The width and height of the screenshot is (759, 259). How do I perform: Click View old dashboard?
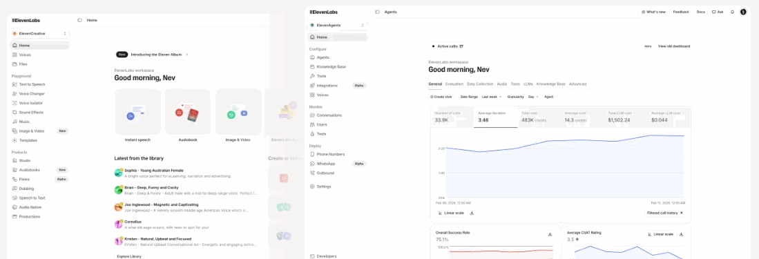tap(674, 46)
